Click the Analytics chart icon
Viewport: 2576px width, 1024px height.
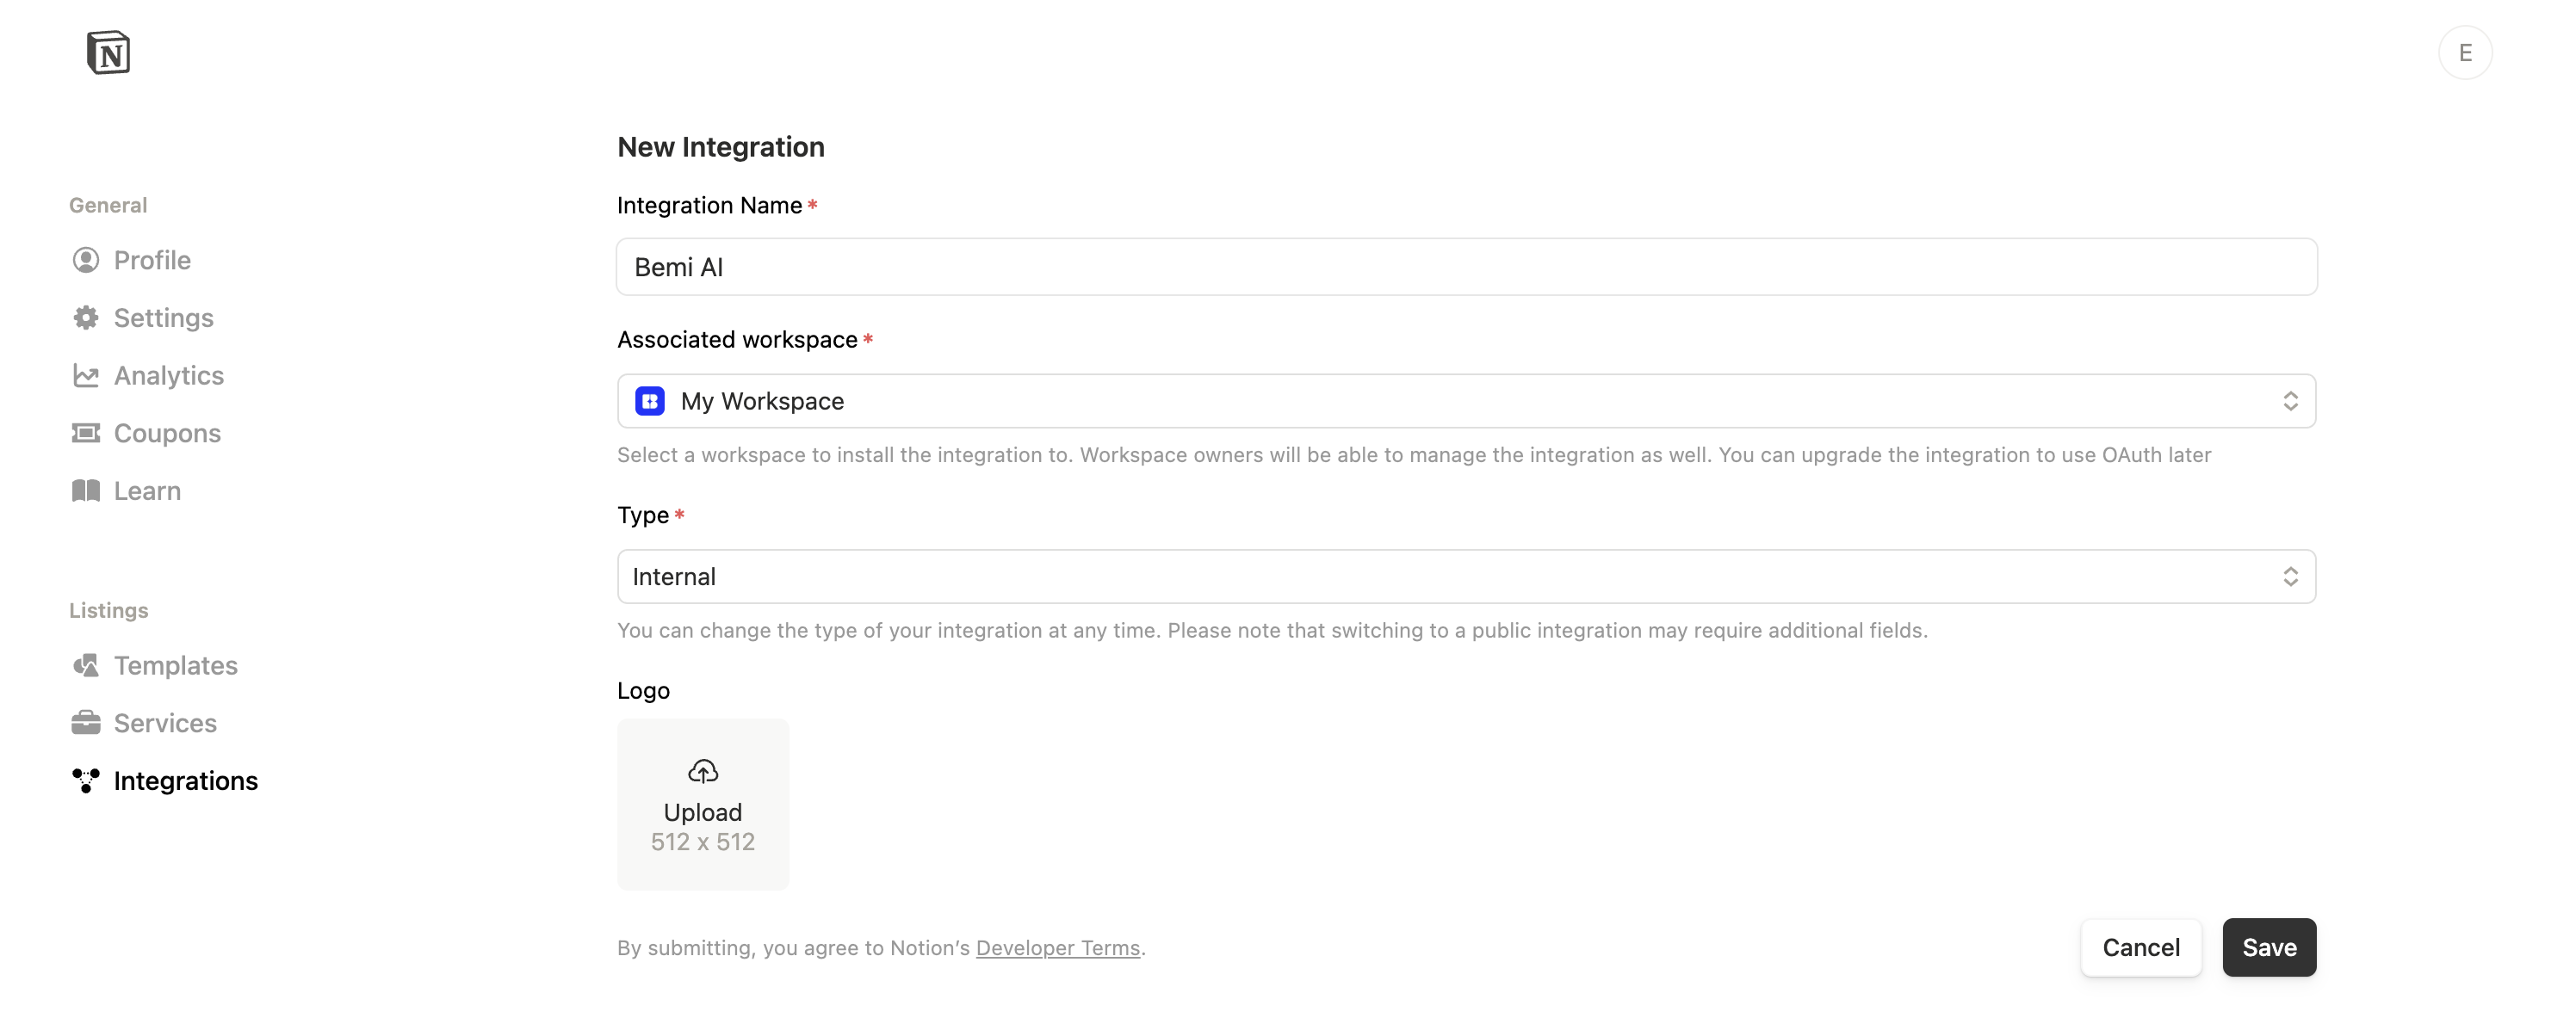86,376
